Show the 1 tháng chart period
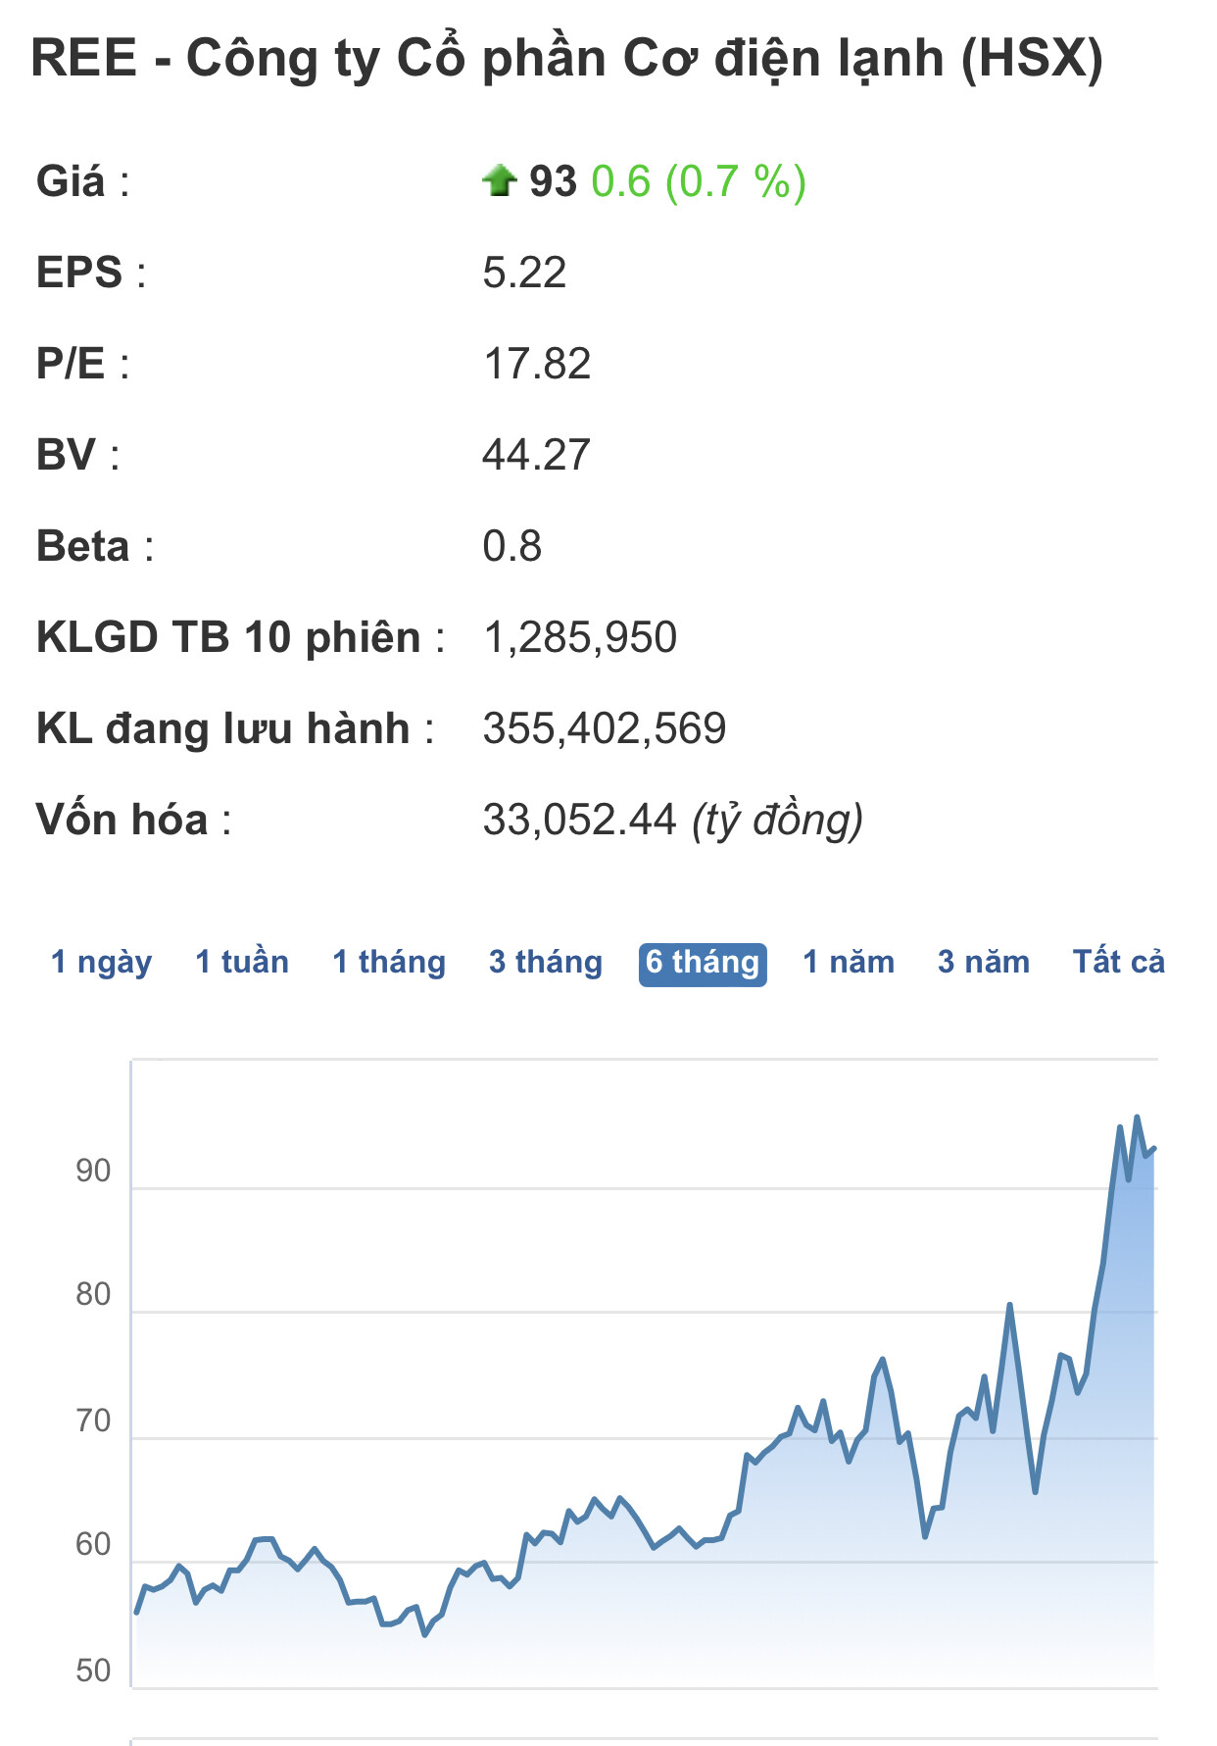The height and width of the screenshot is (1746, 1217). tap(389, 962)
